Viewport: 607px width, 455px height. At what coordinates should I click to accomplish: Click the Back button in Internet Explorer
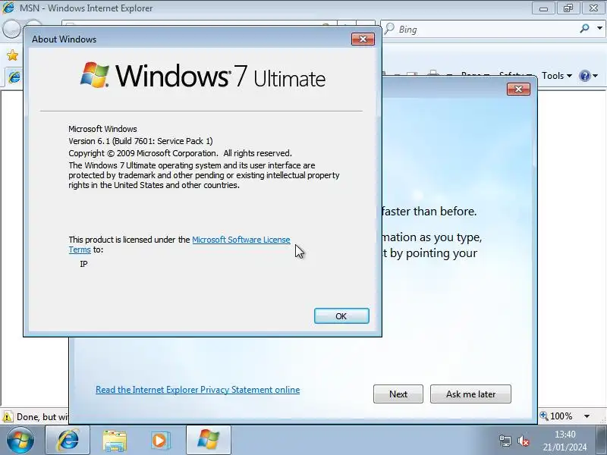click(x=11, y=29)
